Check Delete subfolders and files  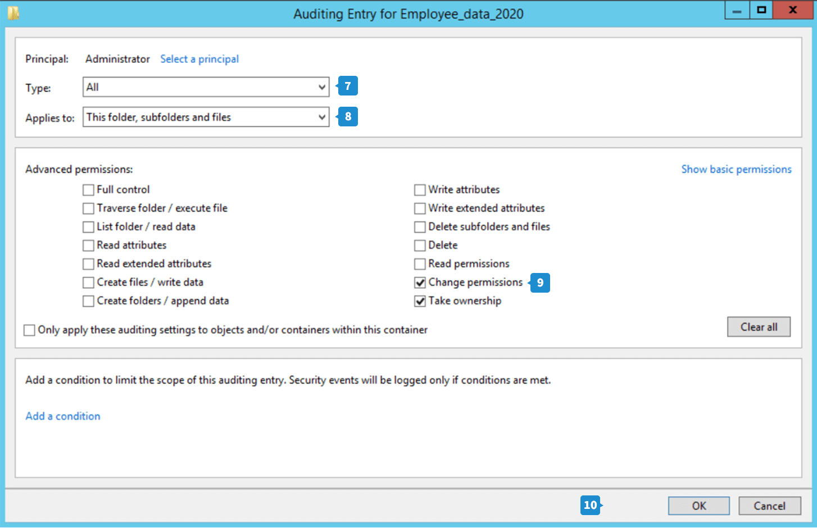click(x=420, y=227)
